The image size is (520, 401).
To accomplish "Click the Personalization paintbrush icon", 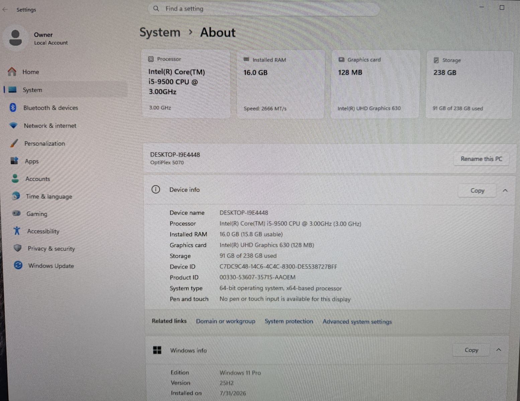I will [x=14, y=143].
